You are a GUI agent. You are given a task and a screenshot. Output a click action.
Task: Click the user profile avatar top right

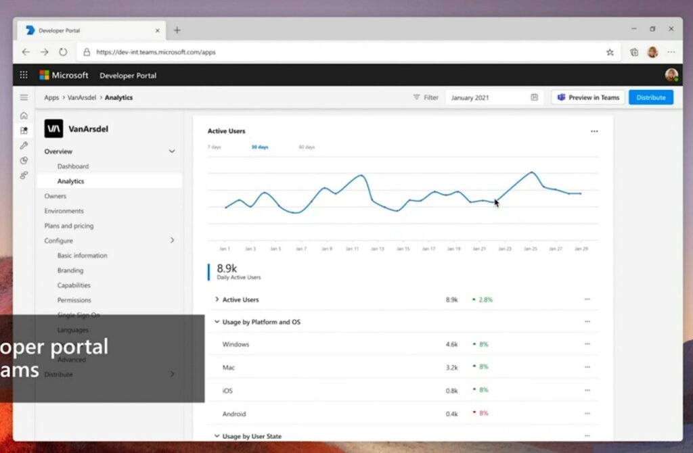point(671,74)
